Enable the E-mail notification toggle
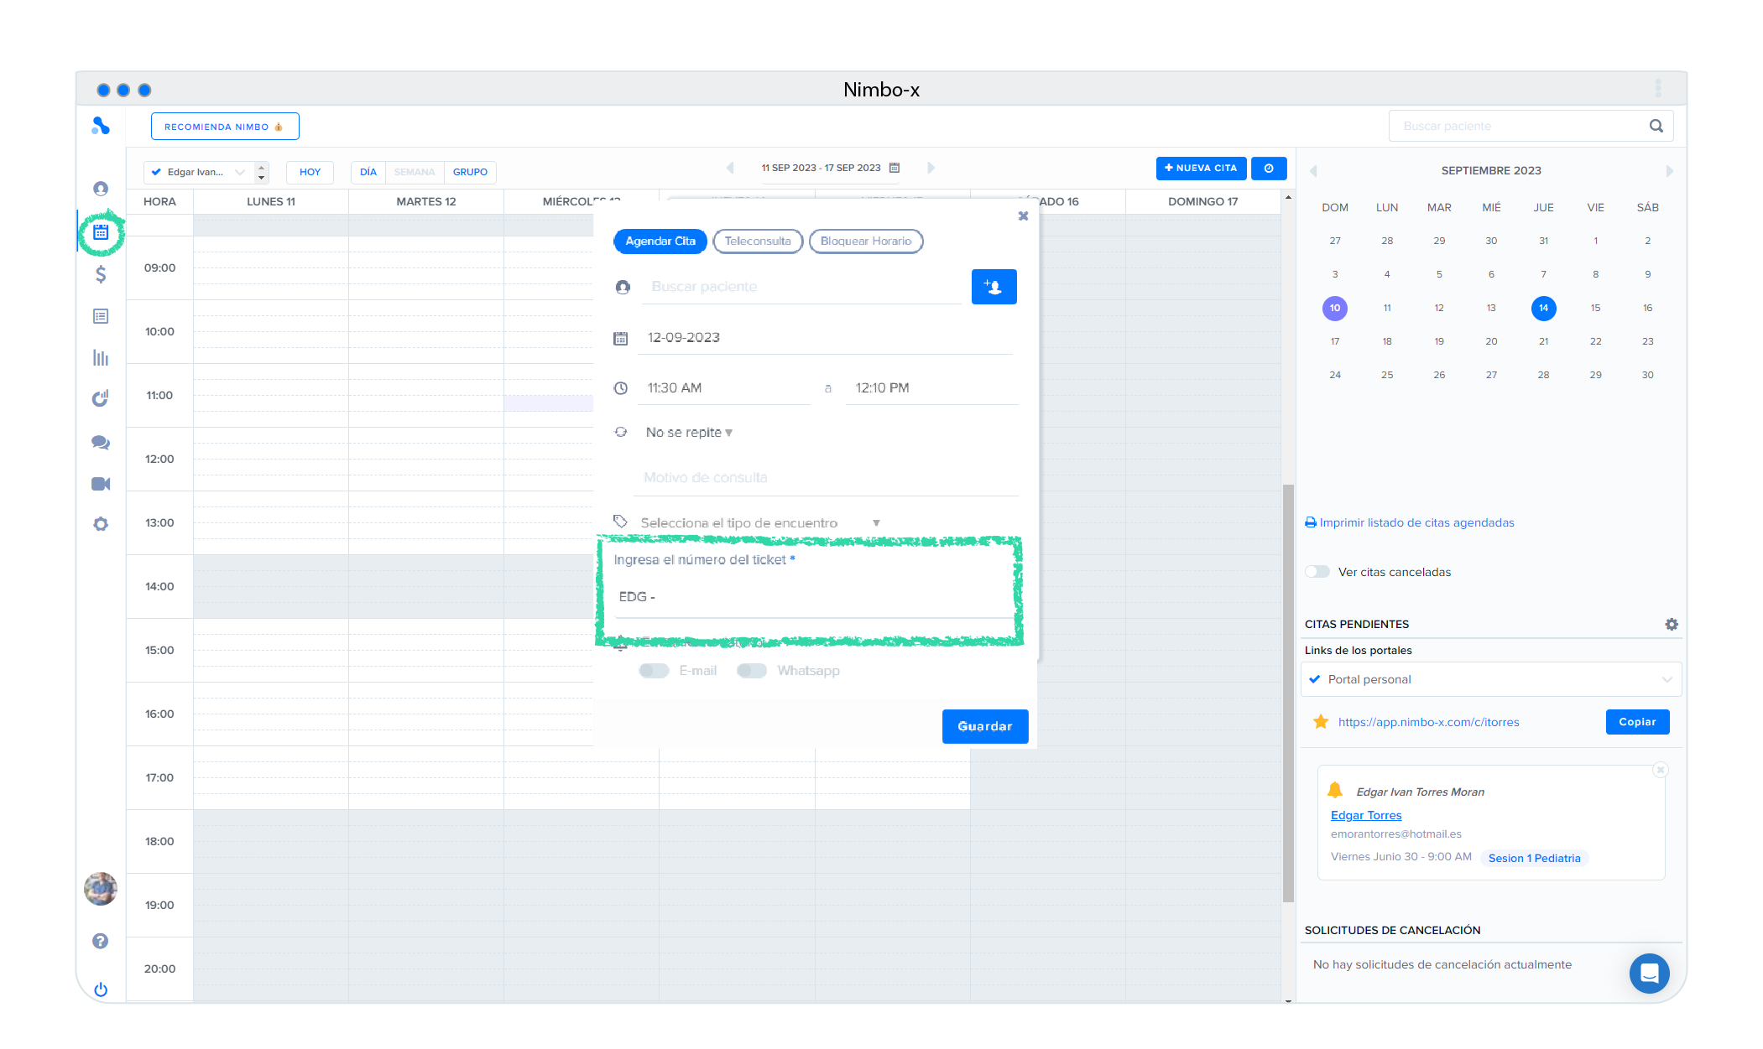1763x1049 pixels. click(x=654, y=671)
